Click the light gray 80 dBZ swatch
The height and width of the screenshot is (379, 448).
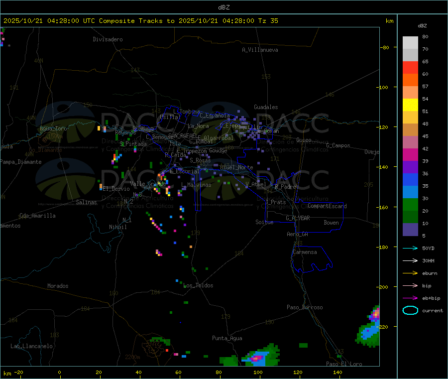pos(410,43)
